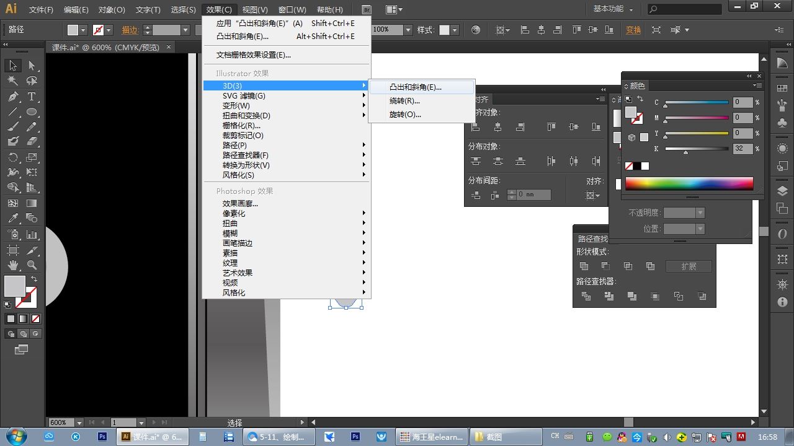794x446 pixels.
Task: Choose 绕转(R)... in 3D submenu
Action: tap(422, 101)
